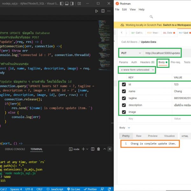Screen dimensions: 191x191
Task: Split the terminal panel
Action: (93, 149)
